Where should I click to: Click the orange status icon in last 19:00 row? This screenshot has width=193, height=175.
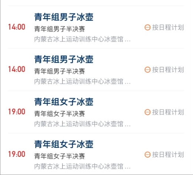148,155
